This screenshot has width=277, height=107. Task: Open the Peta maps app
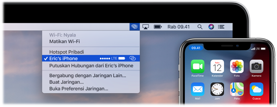[x=237, y=89]
